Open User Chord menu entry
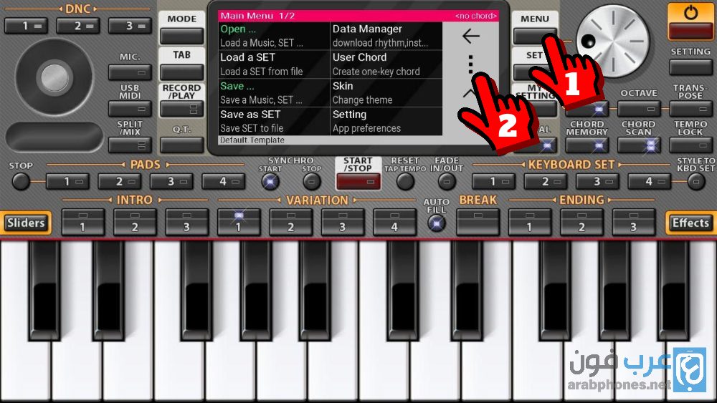The height and width of the screenshot is (403, 717). (386, 64)
